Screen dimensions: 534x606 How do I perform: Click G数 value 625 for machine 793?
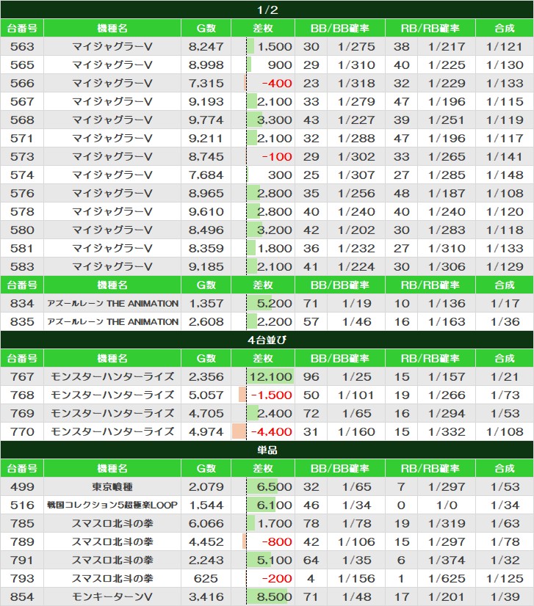[x=206, y=579]
